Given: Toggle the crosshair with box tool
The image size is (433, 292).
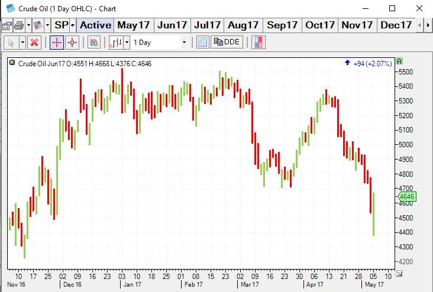Looking at the screenshot, I should point(72,43).
